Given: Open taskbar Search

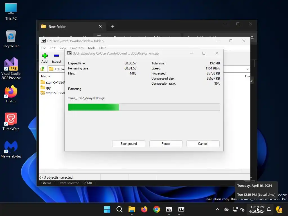Looking at the screenshot, I should click(x=119, y=209).
